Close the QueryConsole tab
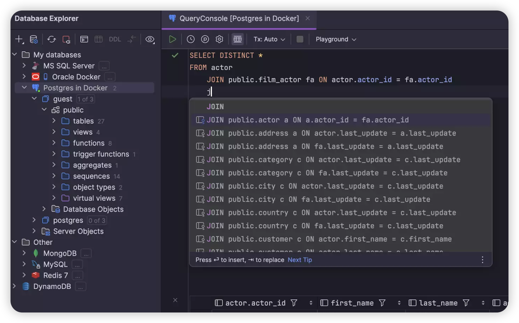Viewport: 519px width, 323px height. (x=308, y=18)
